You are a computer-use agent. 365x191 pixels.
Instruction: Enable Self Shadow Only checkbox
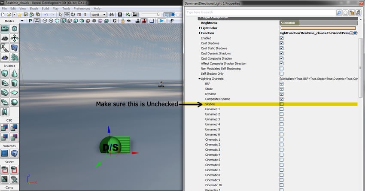pos(281,73)
